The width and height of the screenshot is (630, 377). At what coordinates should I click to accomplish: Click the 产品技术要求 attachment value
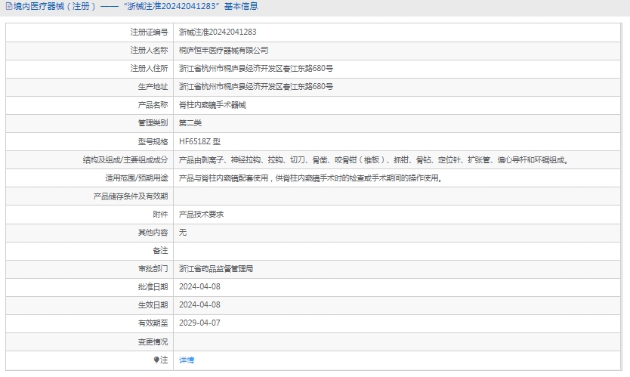pos(201,215)
